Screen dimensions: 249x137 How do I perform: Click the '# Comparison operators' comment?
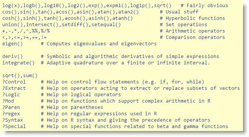pyautogui.click(x=192, y=37)
